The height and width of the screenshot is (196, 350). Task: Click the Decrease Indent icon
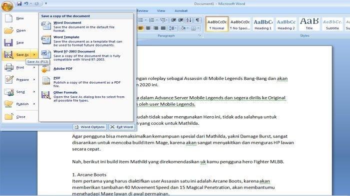tap(173, 20)
